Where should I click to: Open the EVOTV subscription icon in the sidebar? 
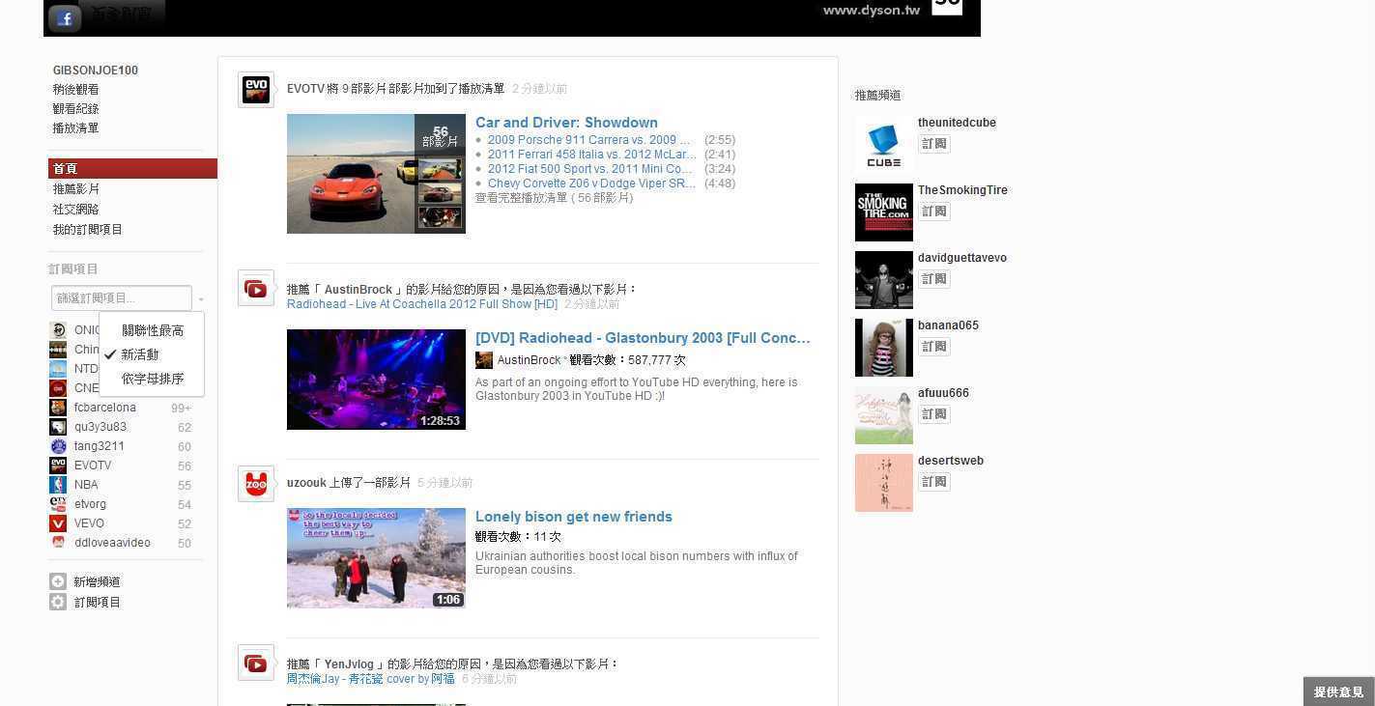58,466
